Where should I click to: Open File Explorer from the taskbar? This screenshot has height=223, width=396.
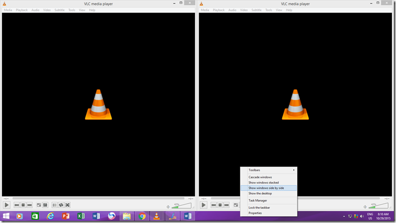tap(127, 216)
